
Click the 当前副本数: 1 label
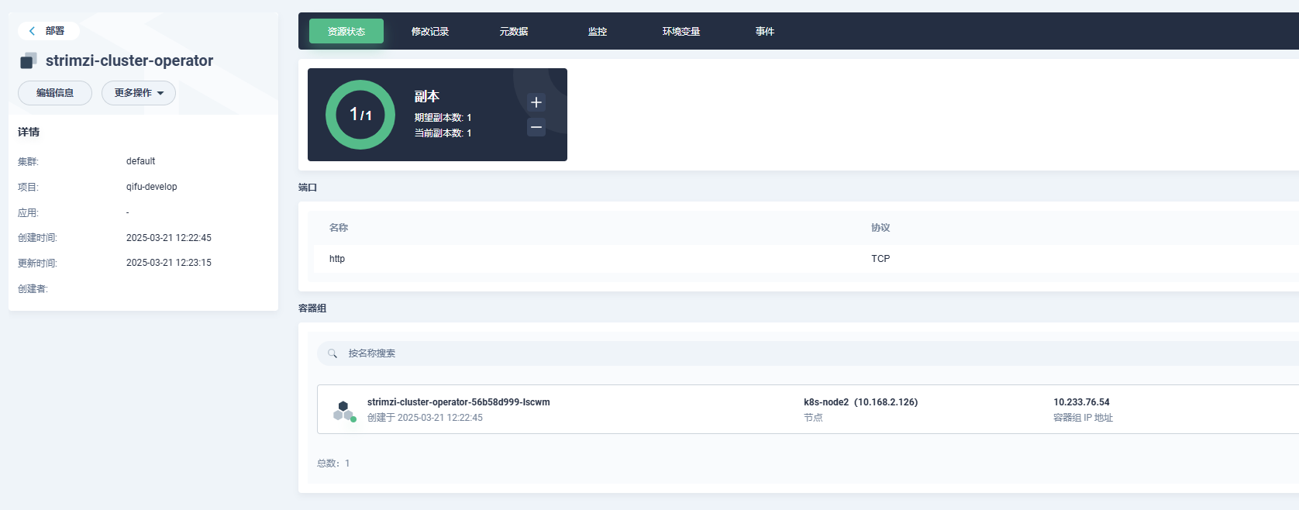pyautogui.click(x=443, y=133)
